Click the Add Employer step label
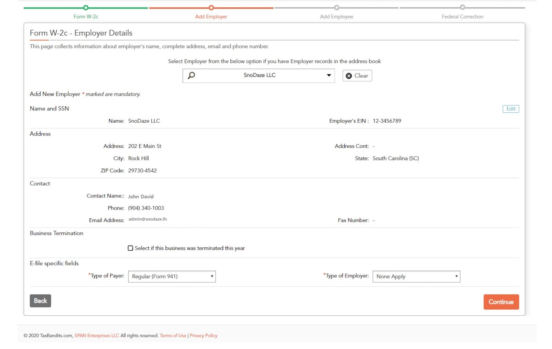The image size is (552, 349). coord(211,17)
